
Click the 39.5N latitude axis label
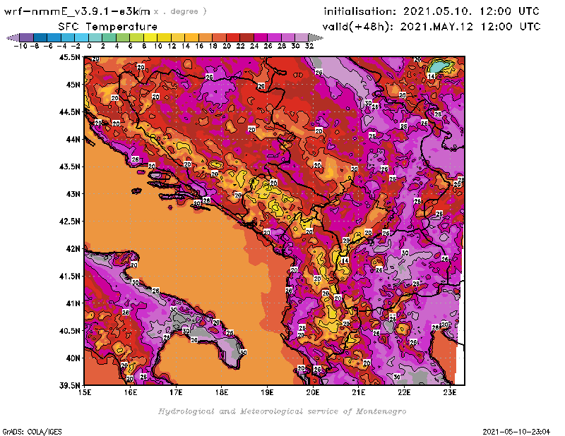[70, 386]
